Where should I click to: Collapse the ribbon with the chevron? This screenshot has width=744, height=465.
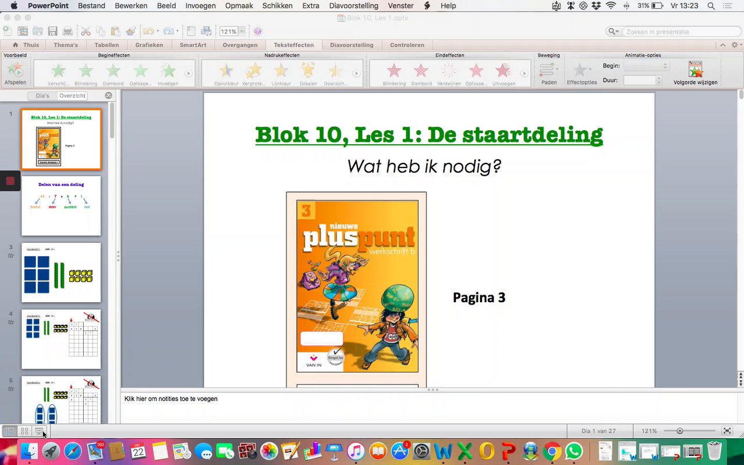tap(722, 45)
